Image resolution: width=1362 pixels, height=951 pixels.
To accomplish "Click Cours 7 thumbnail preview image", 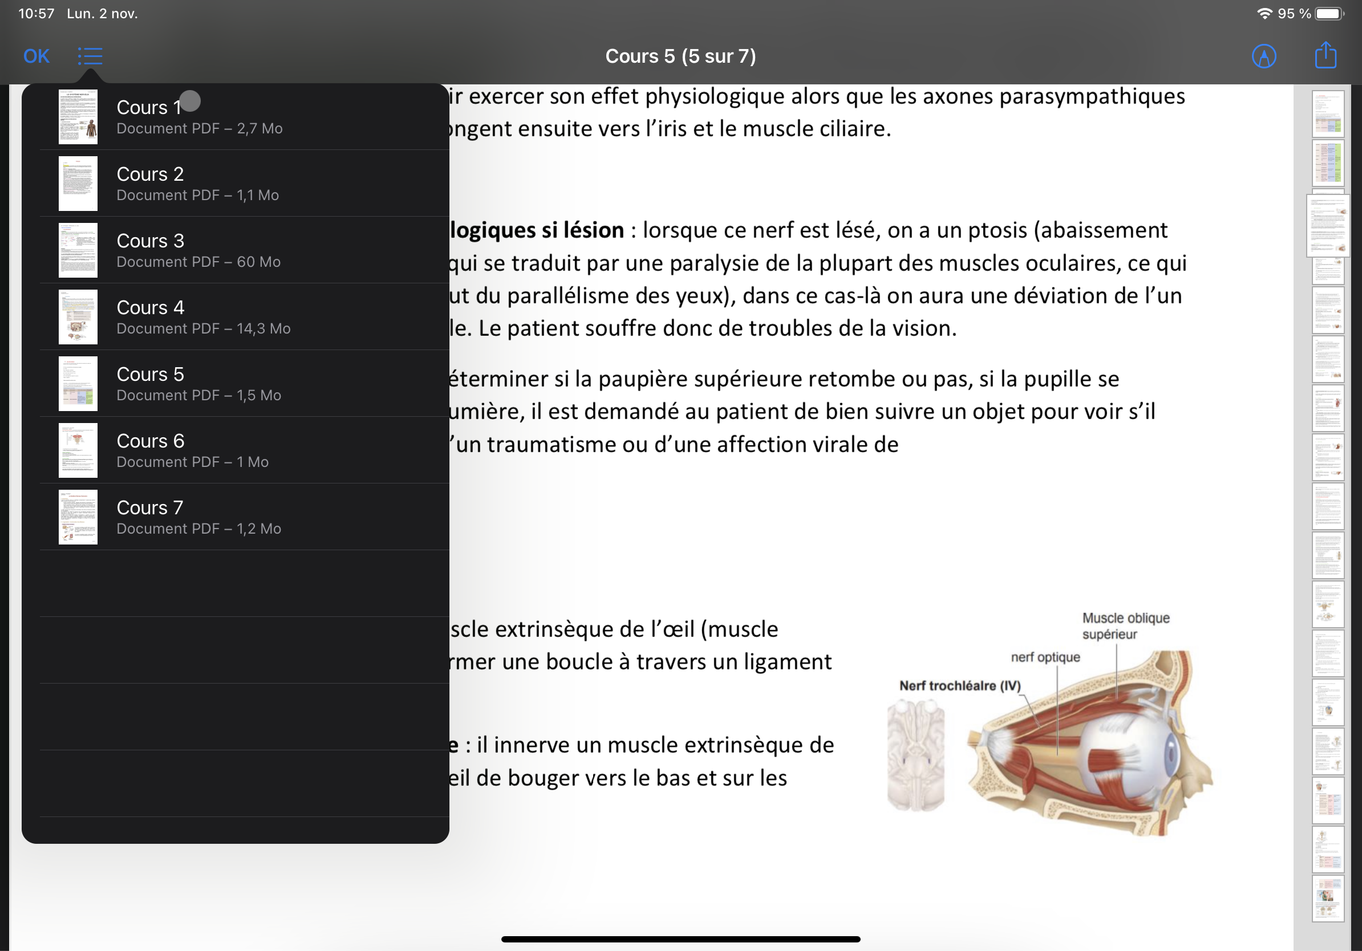I will [78, 517].
